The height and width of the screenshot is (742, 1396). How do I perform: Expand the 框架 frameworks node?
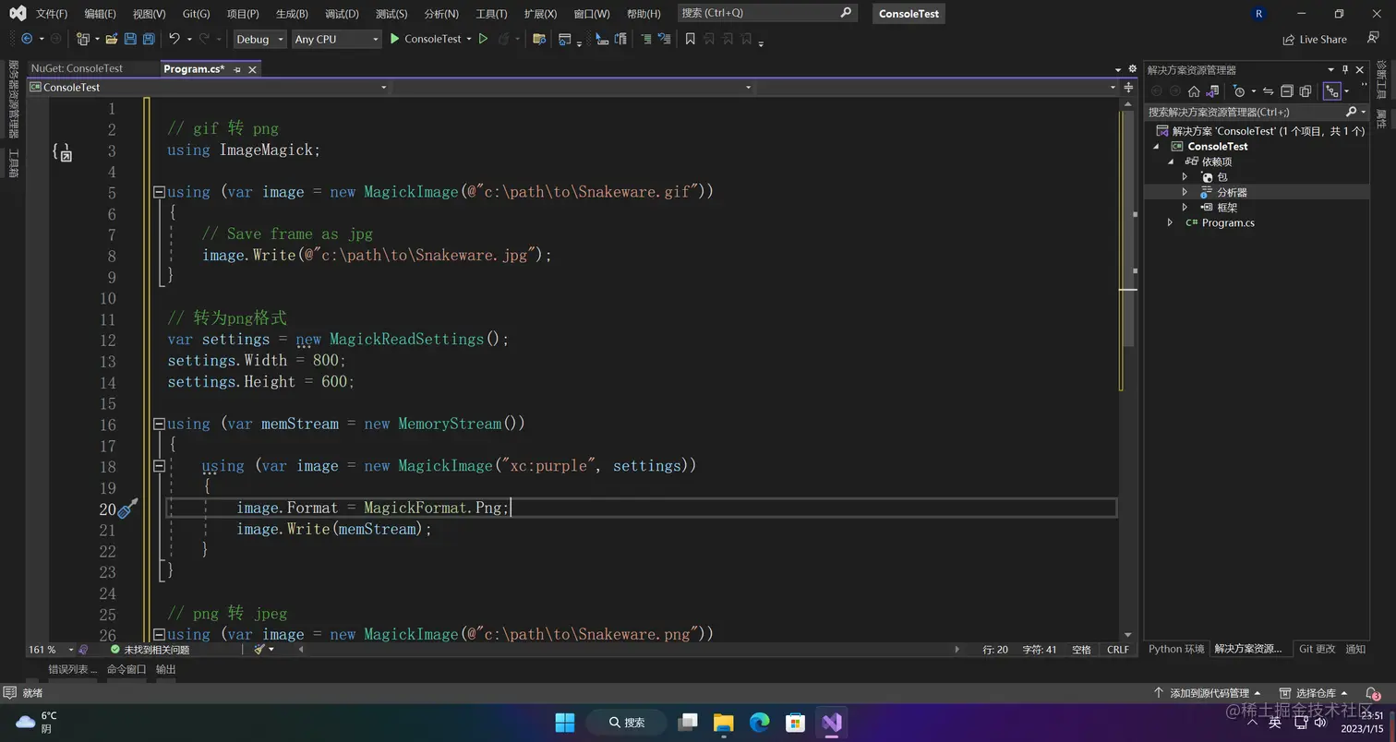point(1185,208)
